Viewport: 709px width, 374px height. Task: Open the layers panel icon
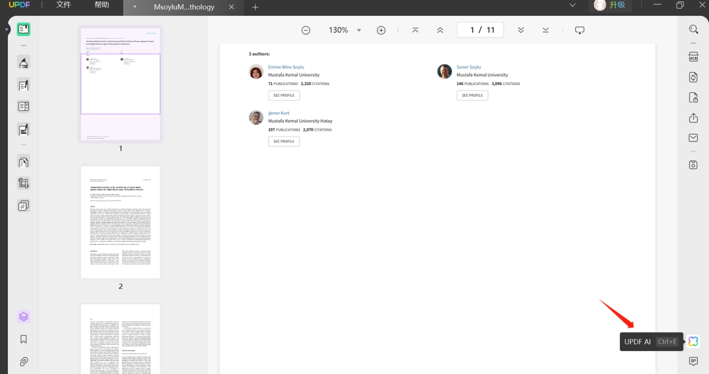click(24, 317)
